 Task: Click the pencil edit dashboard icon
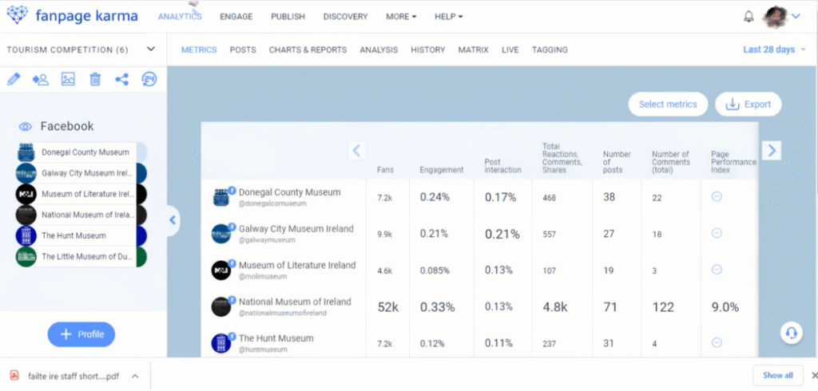(14, 79)
